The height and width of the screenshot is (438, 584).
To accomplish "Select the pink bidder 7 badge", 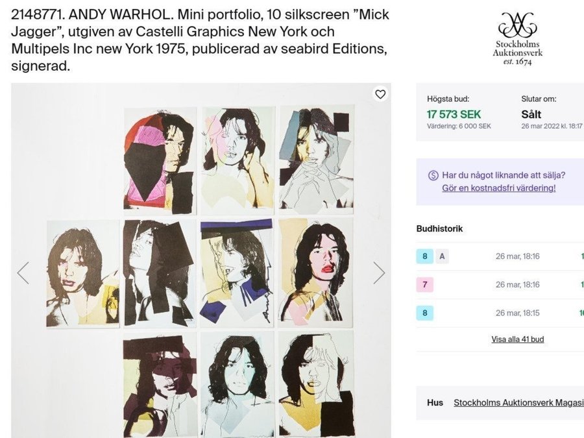I will [425, 284].
